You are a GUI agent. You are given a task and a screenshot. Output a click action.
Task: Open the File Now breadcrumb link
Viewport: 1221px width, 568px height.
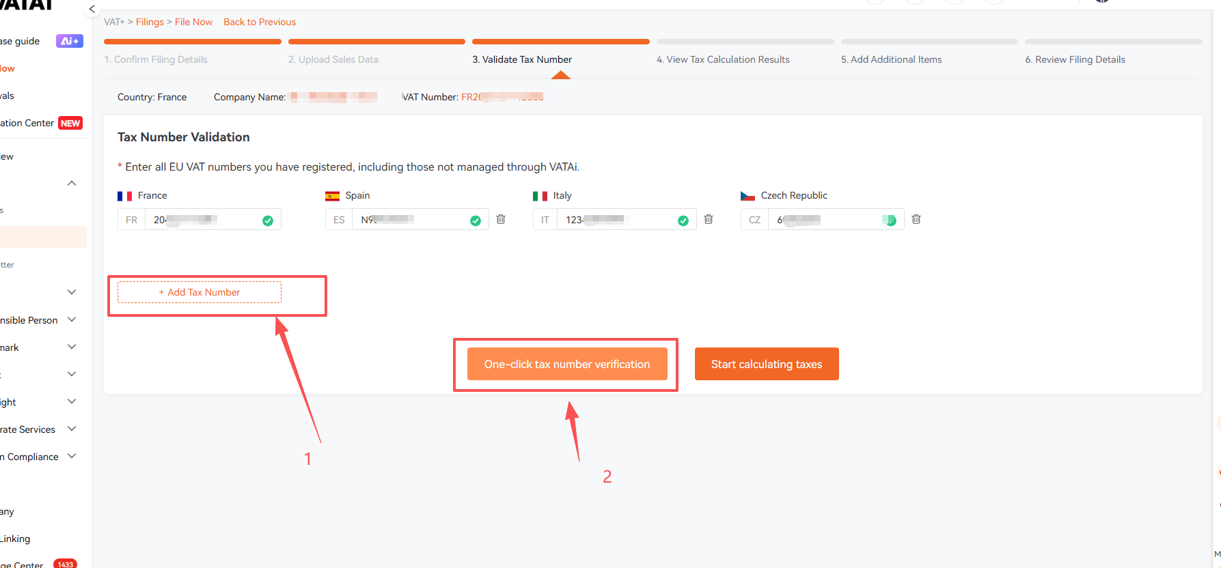click(193, 22)
